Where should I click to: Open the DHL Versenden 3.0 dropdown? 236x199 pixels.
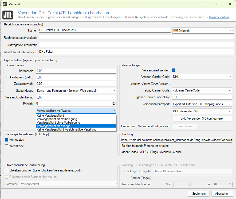pos(202,111)
